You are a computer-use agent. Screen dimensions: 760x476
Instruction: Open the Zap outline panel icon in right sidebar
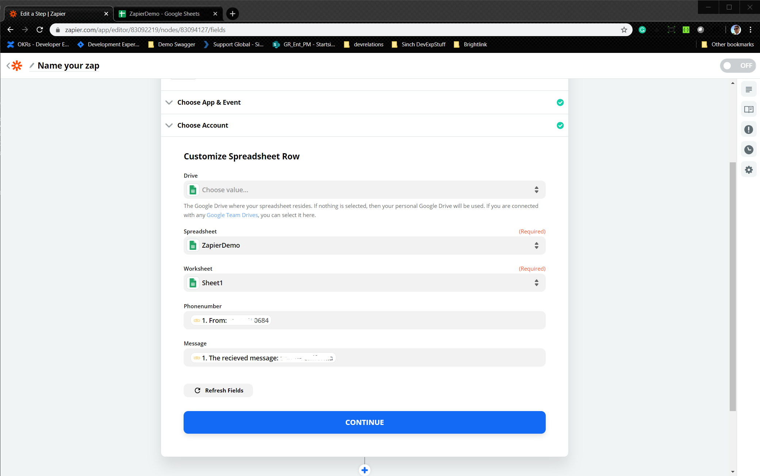pos(749,89)
